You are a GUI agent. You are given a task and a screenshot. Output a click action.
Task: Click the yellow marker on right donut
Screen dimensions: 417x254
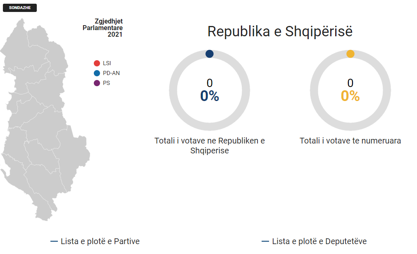pyautogui.click(x=350, y=54)
